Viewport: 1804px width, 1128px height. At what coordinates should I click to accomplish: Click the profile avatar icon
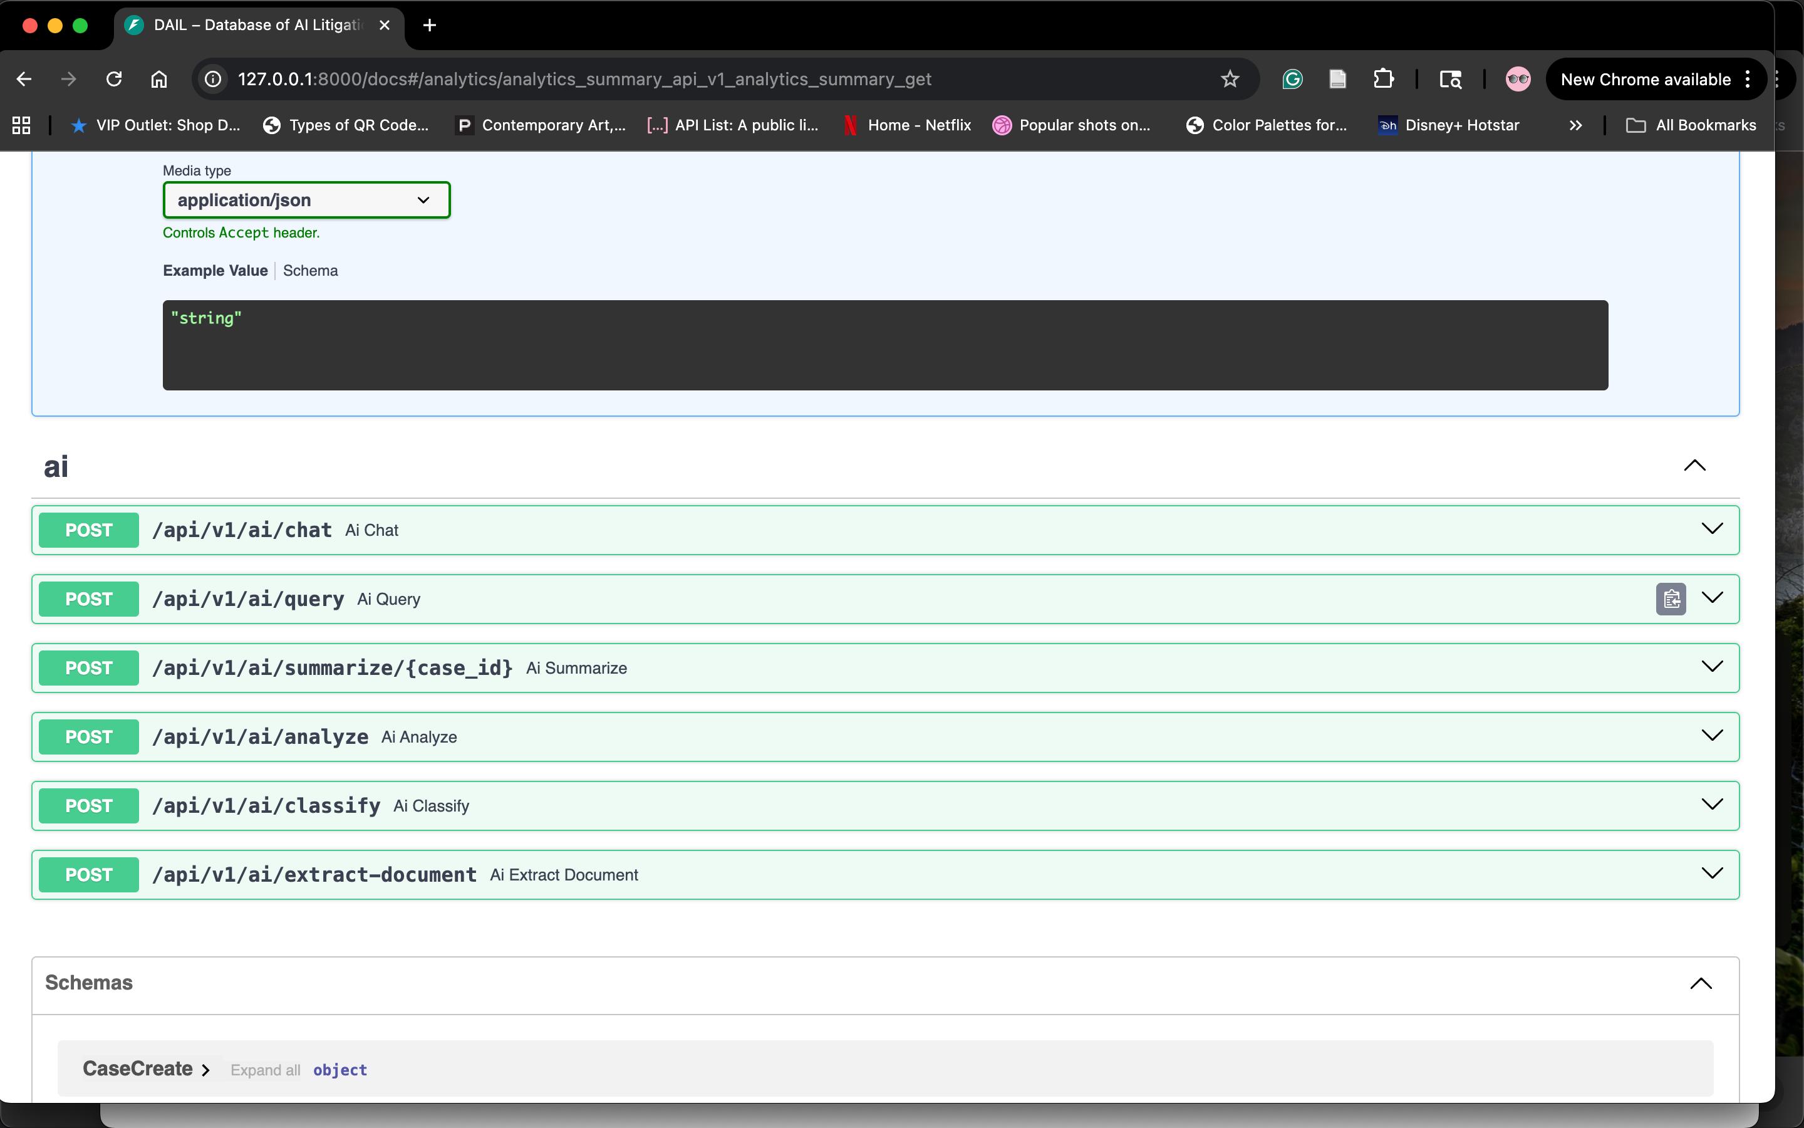point(1518,79)
